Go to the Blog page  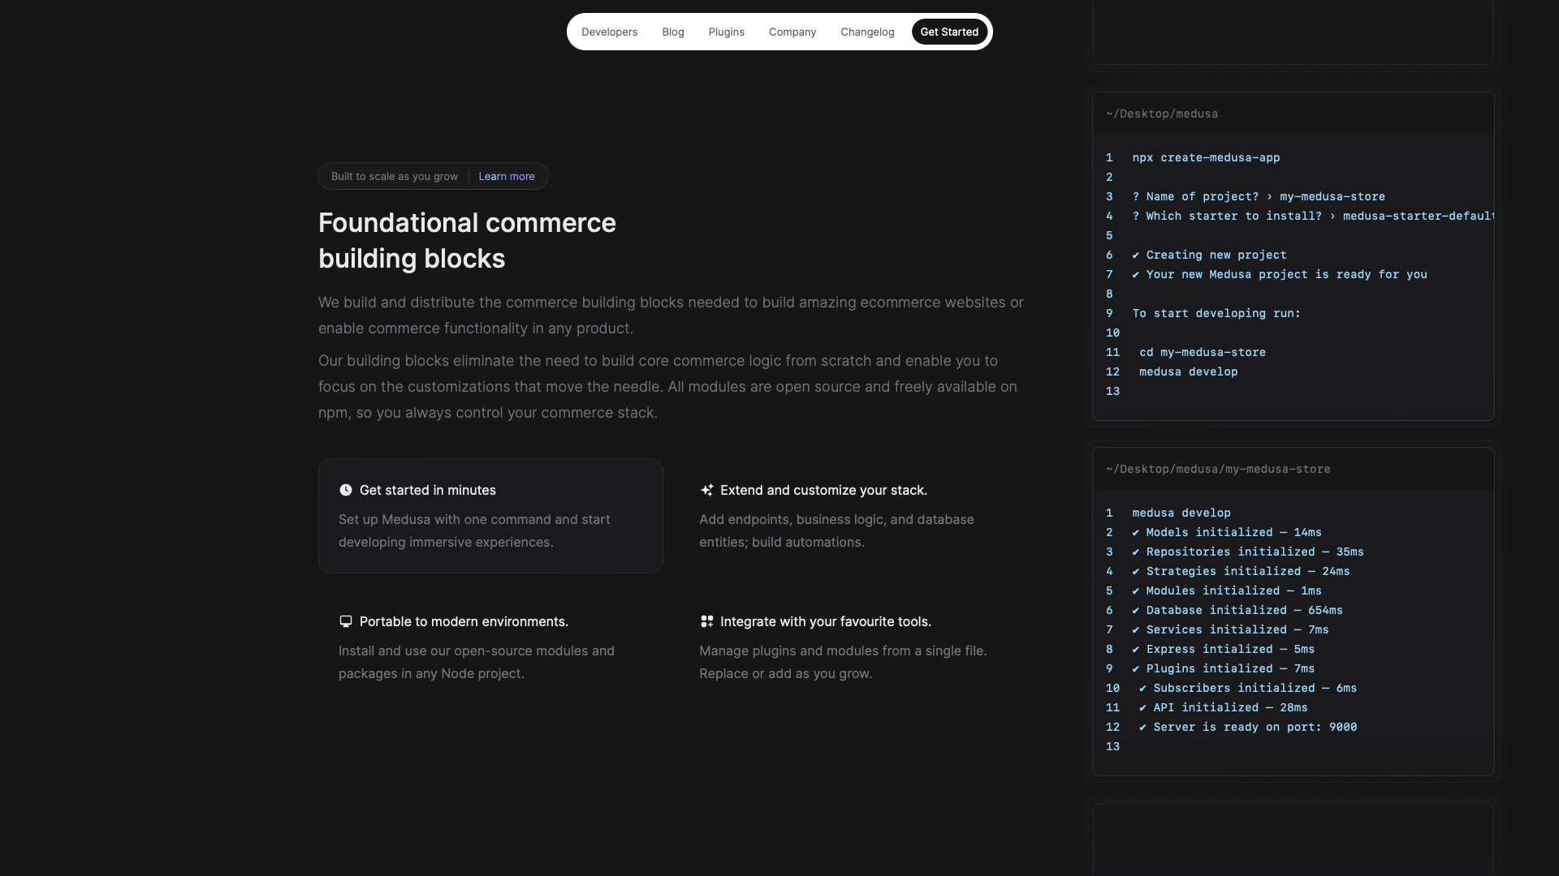click(673, 32)
